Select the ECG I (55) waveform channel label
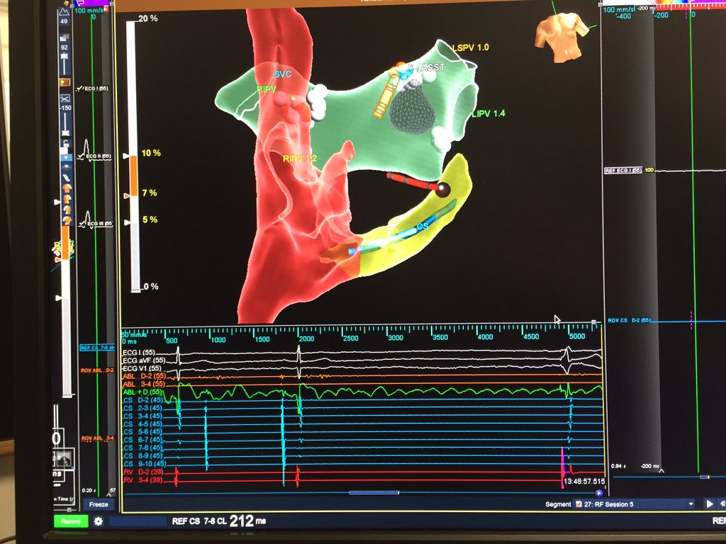 click(138, 353)
